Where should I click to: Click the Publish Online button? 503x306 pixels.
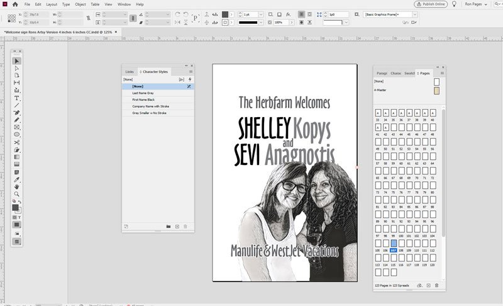pos(431,4)
